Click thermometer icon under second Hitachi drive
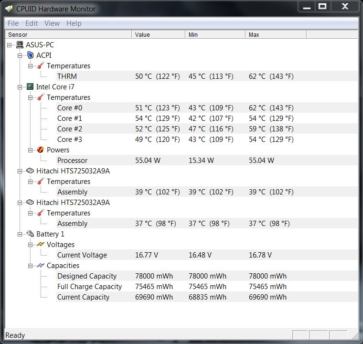 41,213
